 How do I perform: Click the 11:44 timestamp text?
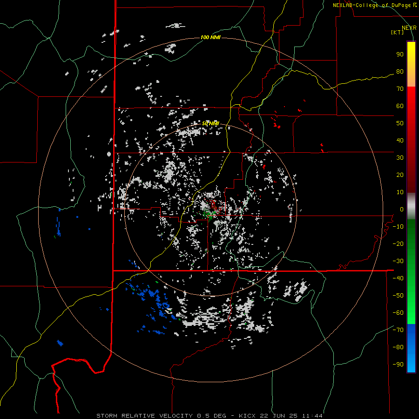pos(313,416)
